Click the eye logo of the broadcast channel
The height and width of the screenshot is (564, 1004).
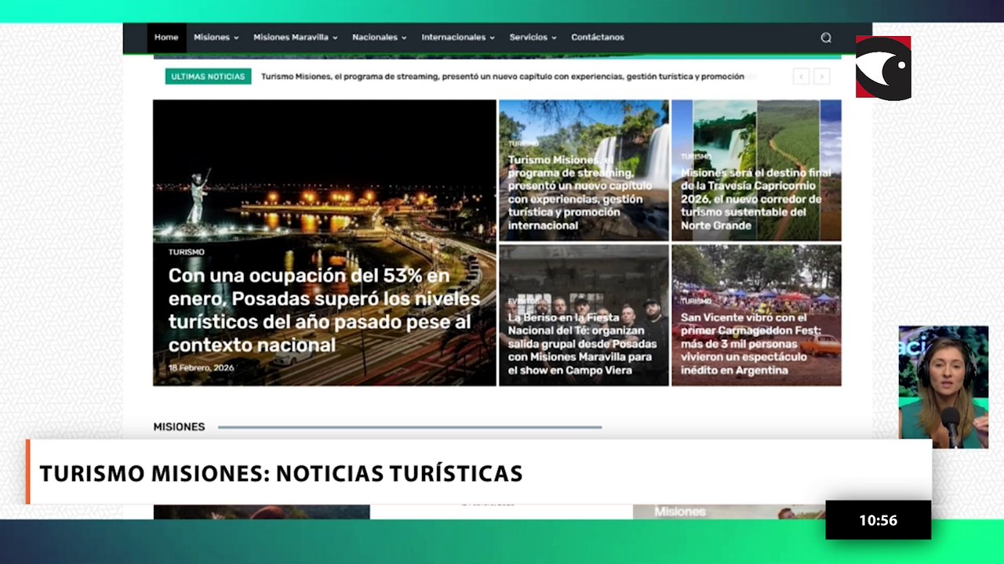click(x=883, y=67)
